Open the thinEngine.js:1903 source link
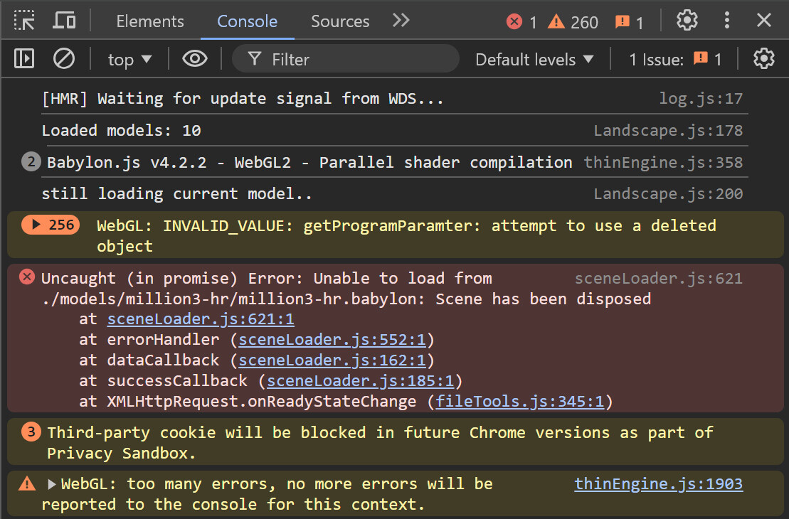The height and width of the screenshot is (519, 789). pos(658,484)
